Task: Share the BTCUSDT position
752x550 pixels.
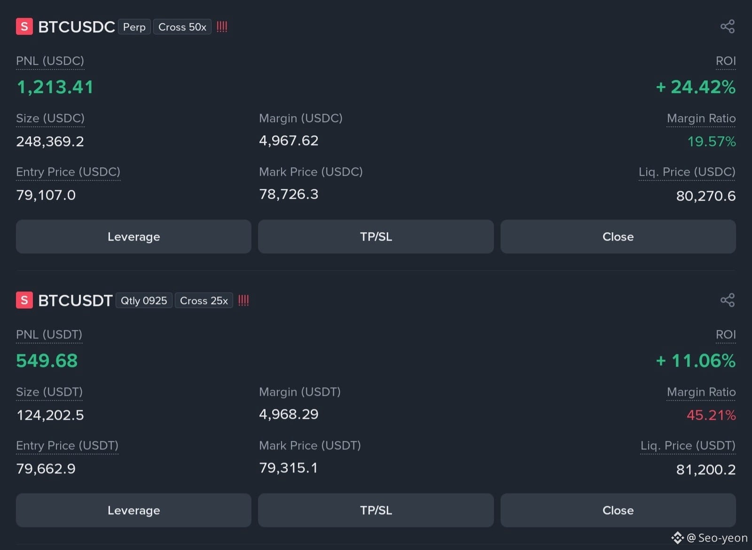Action: tap(727, 300)
